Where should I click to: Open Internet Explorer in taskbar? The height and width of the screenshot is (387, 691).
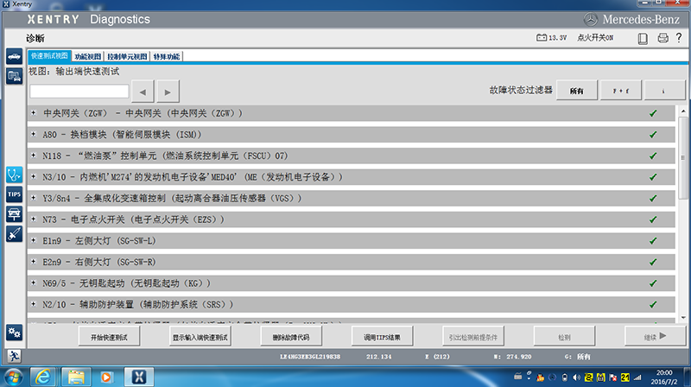coord(42,377)
